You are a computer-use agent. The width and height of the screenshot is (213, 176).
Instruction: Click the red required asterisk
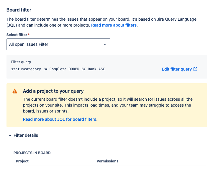(x=29, y=35)
